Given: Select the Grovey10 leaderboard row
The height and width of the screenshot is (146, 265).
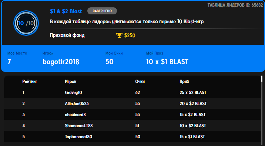Looking at the screenshot, I should [132, 93].
